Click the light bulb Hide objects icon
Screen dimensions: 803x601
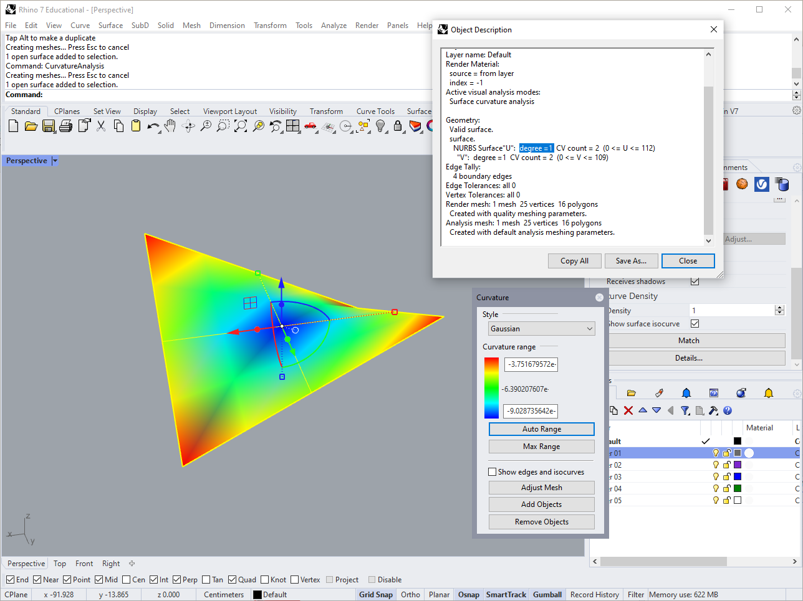point(380,126)
